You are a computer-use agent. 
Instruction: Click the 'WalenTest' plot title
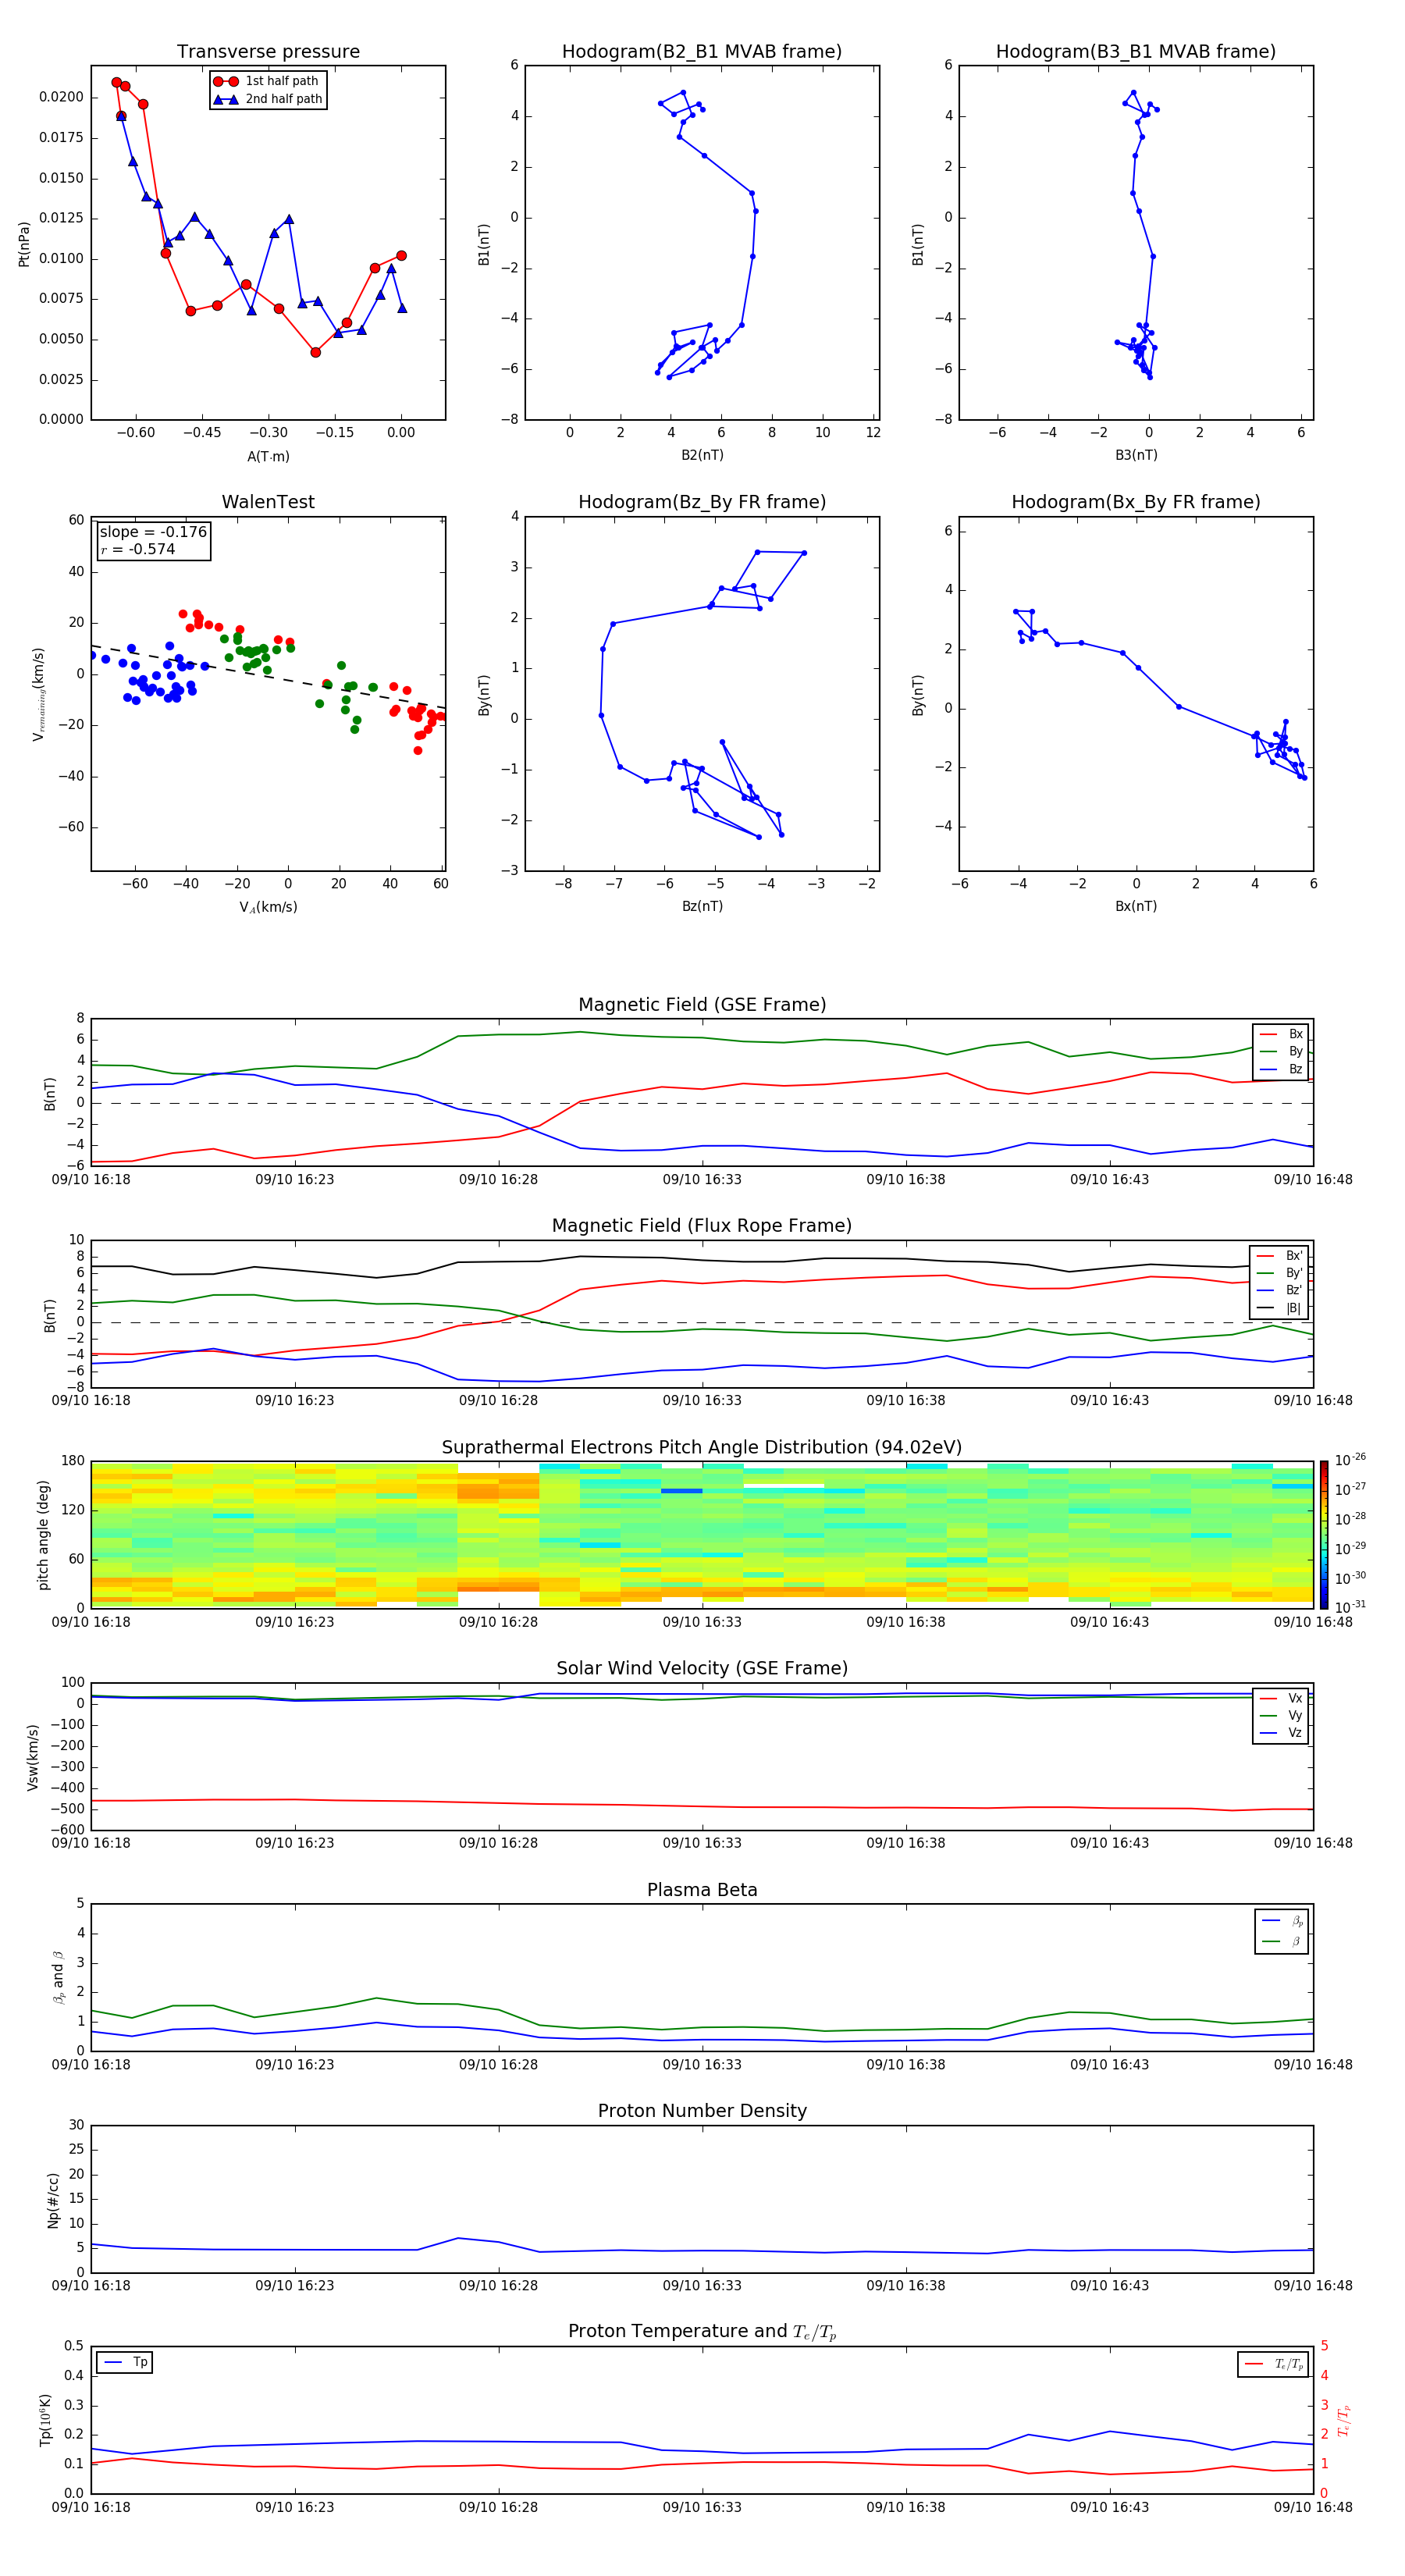coord(268,502)
